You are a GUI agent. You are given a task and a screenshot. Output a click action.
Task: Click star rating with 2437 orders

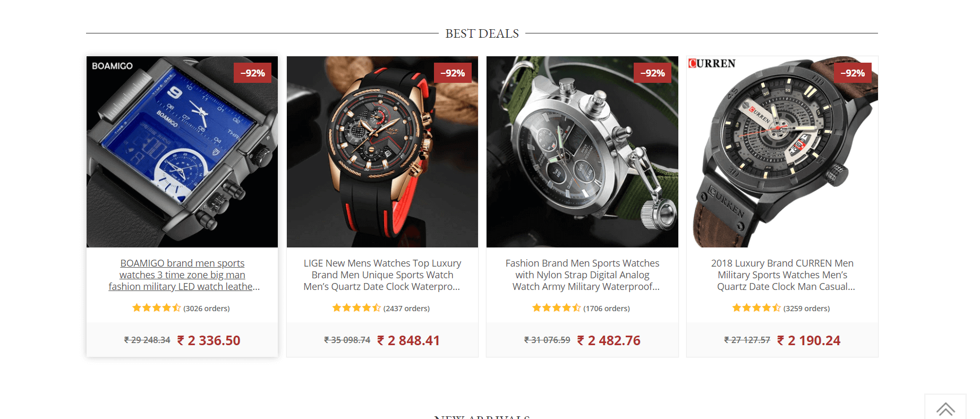(356, 308)
